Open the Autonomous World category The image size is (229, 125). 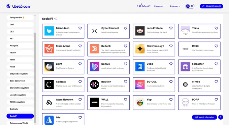pos(20,123)
